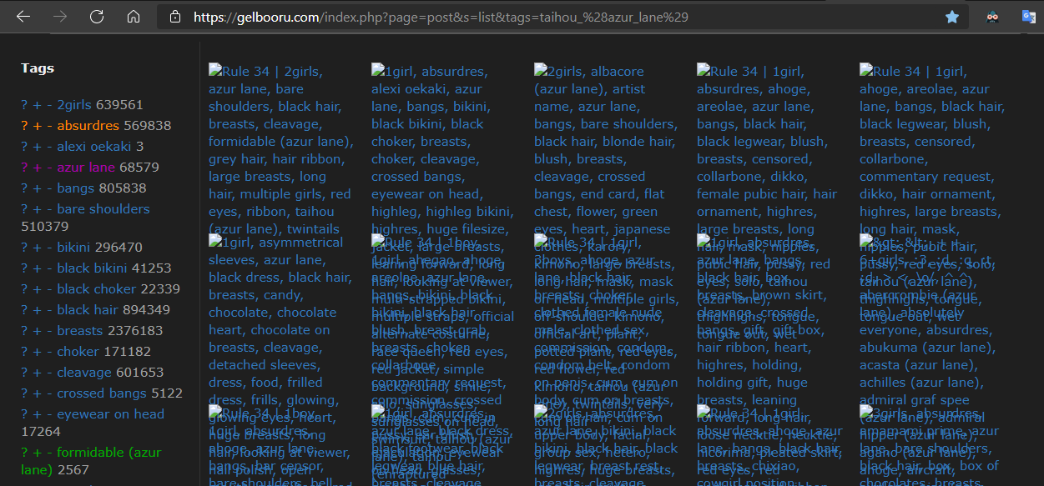Image resolution: width=1044 pixels, height=486 pixels.
Task: Add bikini tag using its plus icon
Action: click(35, 248)
